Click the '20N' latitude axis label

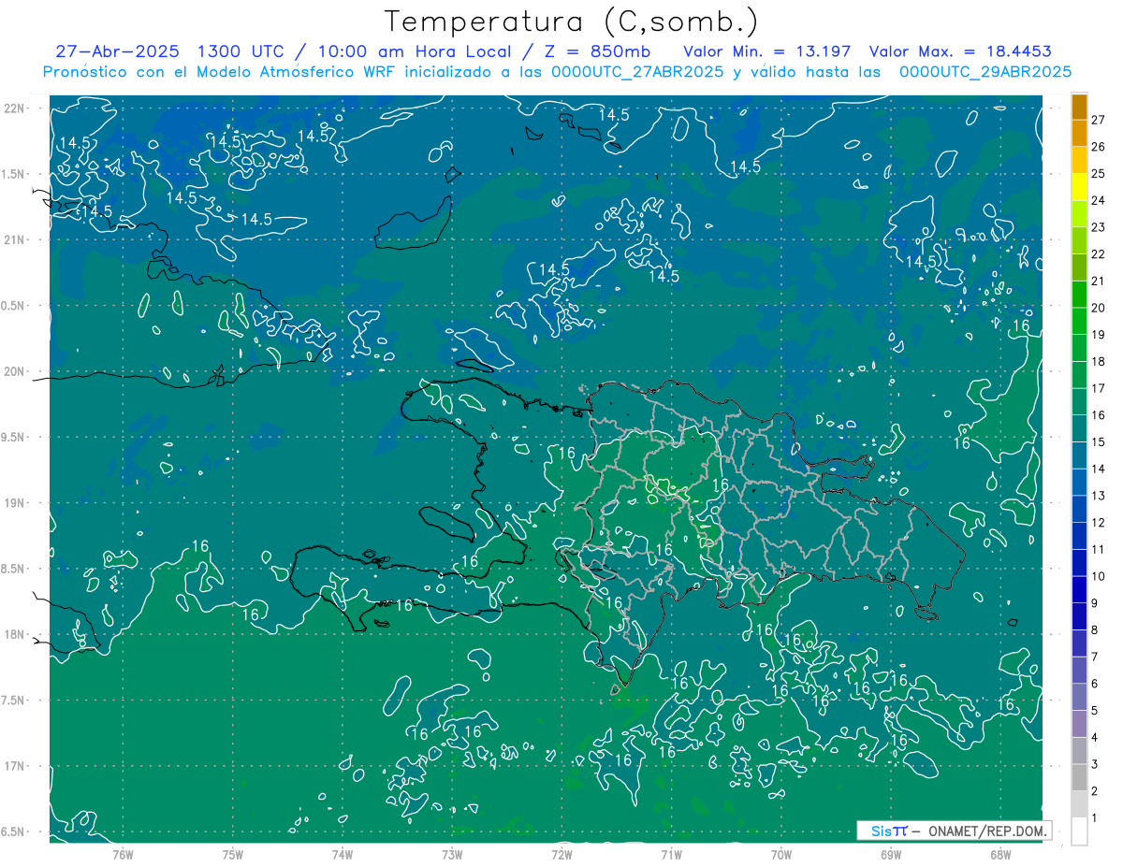[x=15, y=371]
